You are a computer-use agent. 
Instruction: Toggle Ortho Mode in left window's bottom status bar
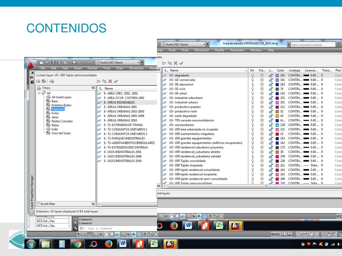pos(95,234)
